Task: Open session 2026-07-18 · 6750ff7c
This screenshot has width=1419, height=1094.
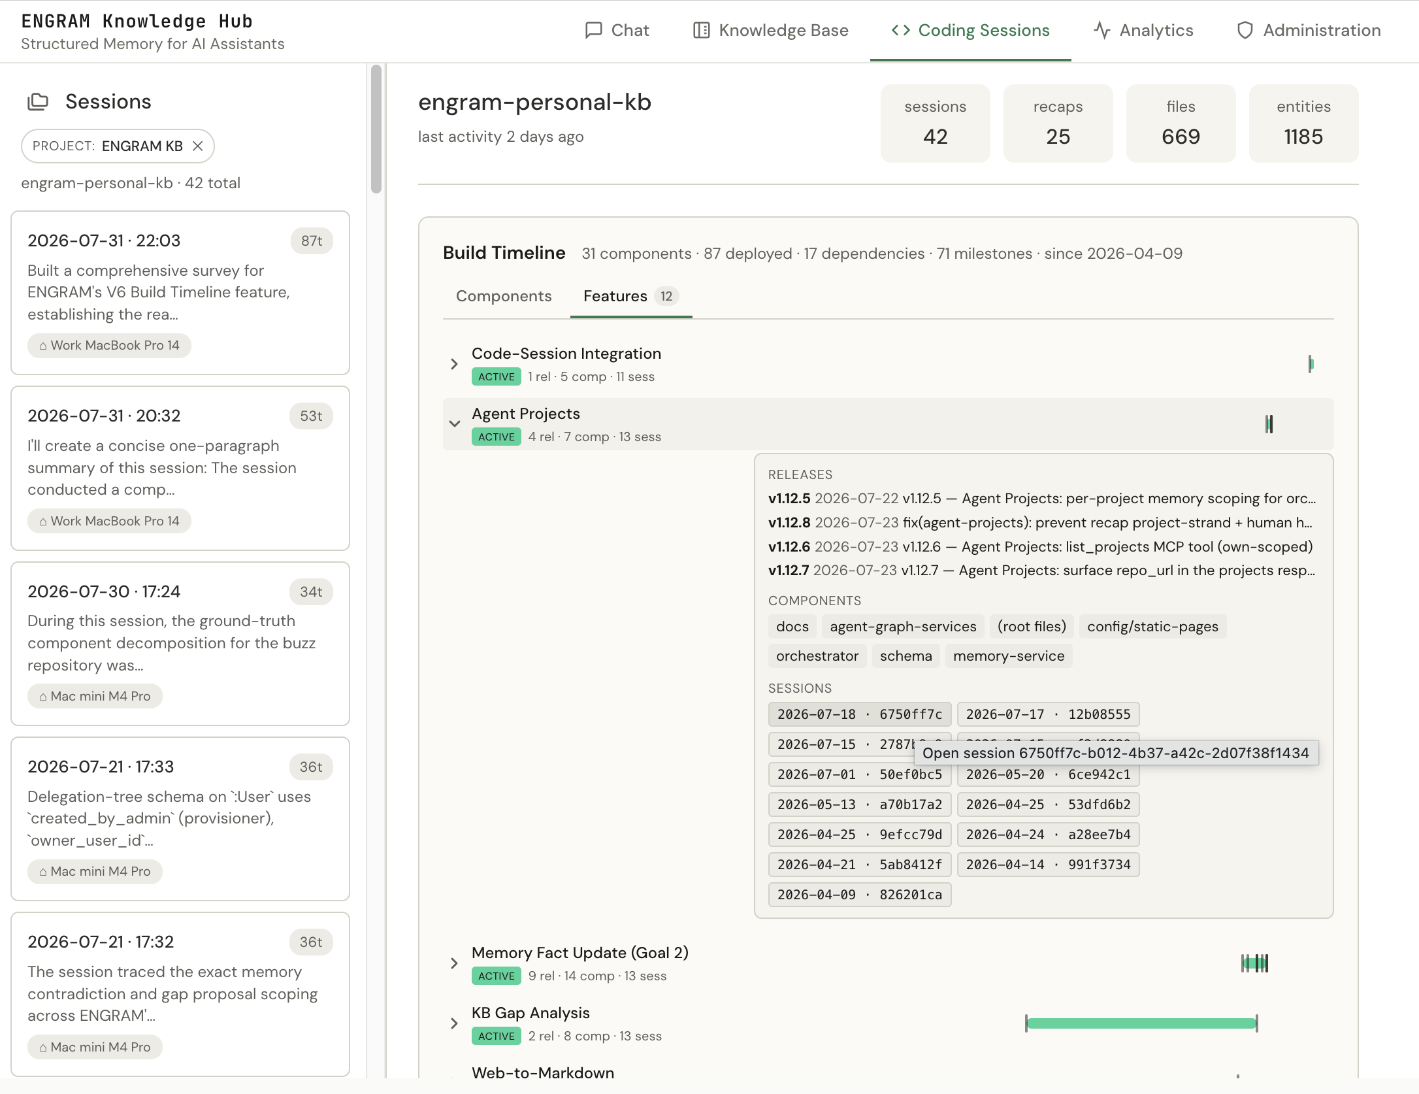Action: coord(860,714)
